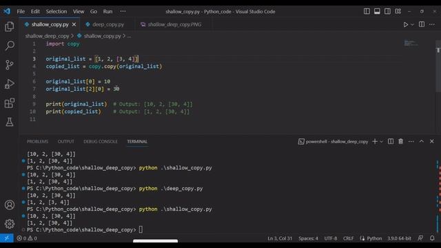Open terminal panel more actions ellipsis
The width and height of the screenshot is (441, 248).
coord(411,141)
